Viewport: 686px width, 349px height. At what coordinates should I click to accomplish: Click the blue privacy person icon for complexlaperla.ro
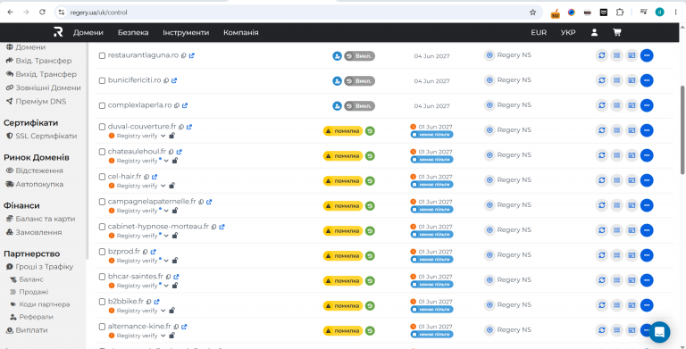[x=337, y=106]
